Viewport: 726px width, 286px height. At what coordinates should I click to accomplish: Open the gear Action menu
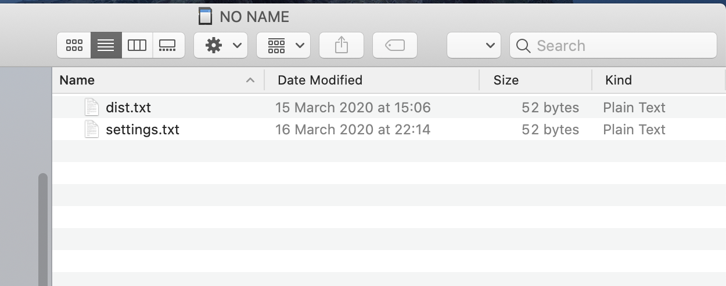click(221, 46)
